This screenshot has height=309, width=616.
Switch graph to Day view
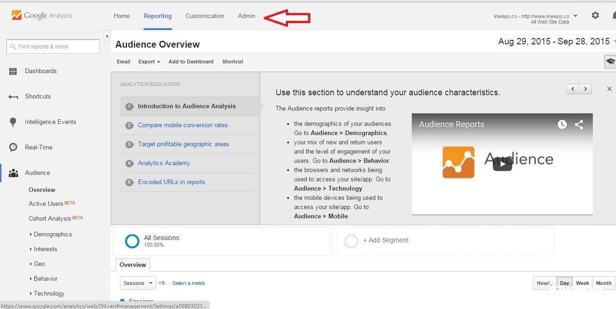click(x=564, y=283)
